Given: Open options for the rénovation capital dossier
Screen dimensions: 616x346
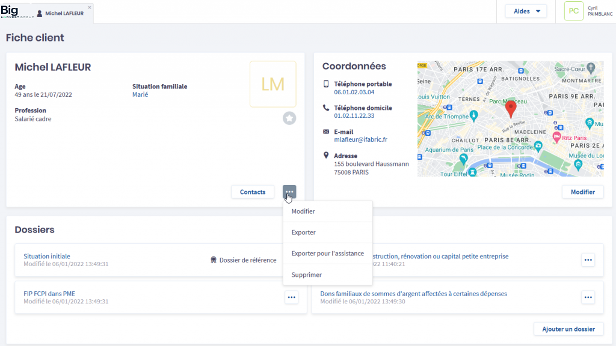Looking at the screenshot, I should point(588,259).
